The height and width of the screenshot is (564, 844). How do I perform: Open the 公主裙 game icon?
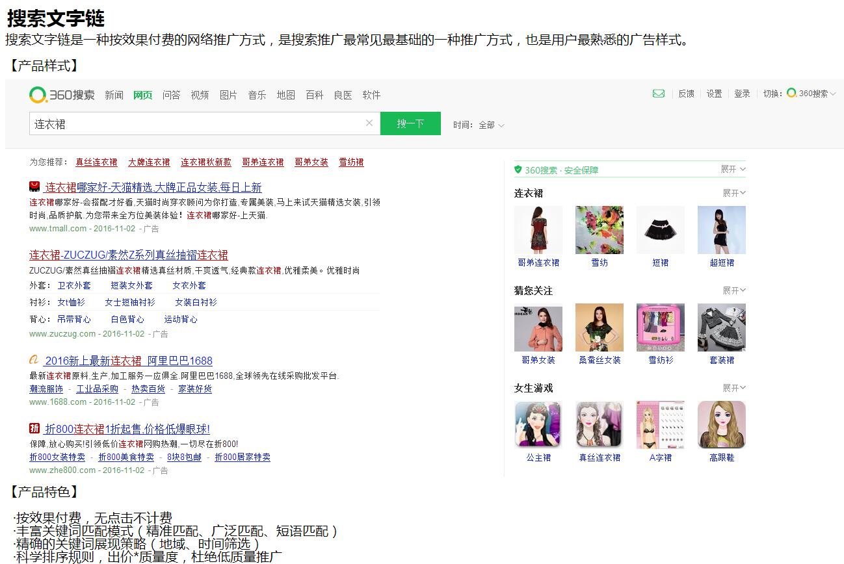(538, 425)
